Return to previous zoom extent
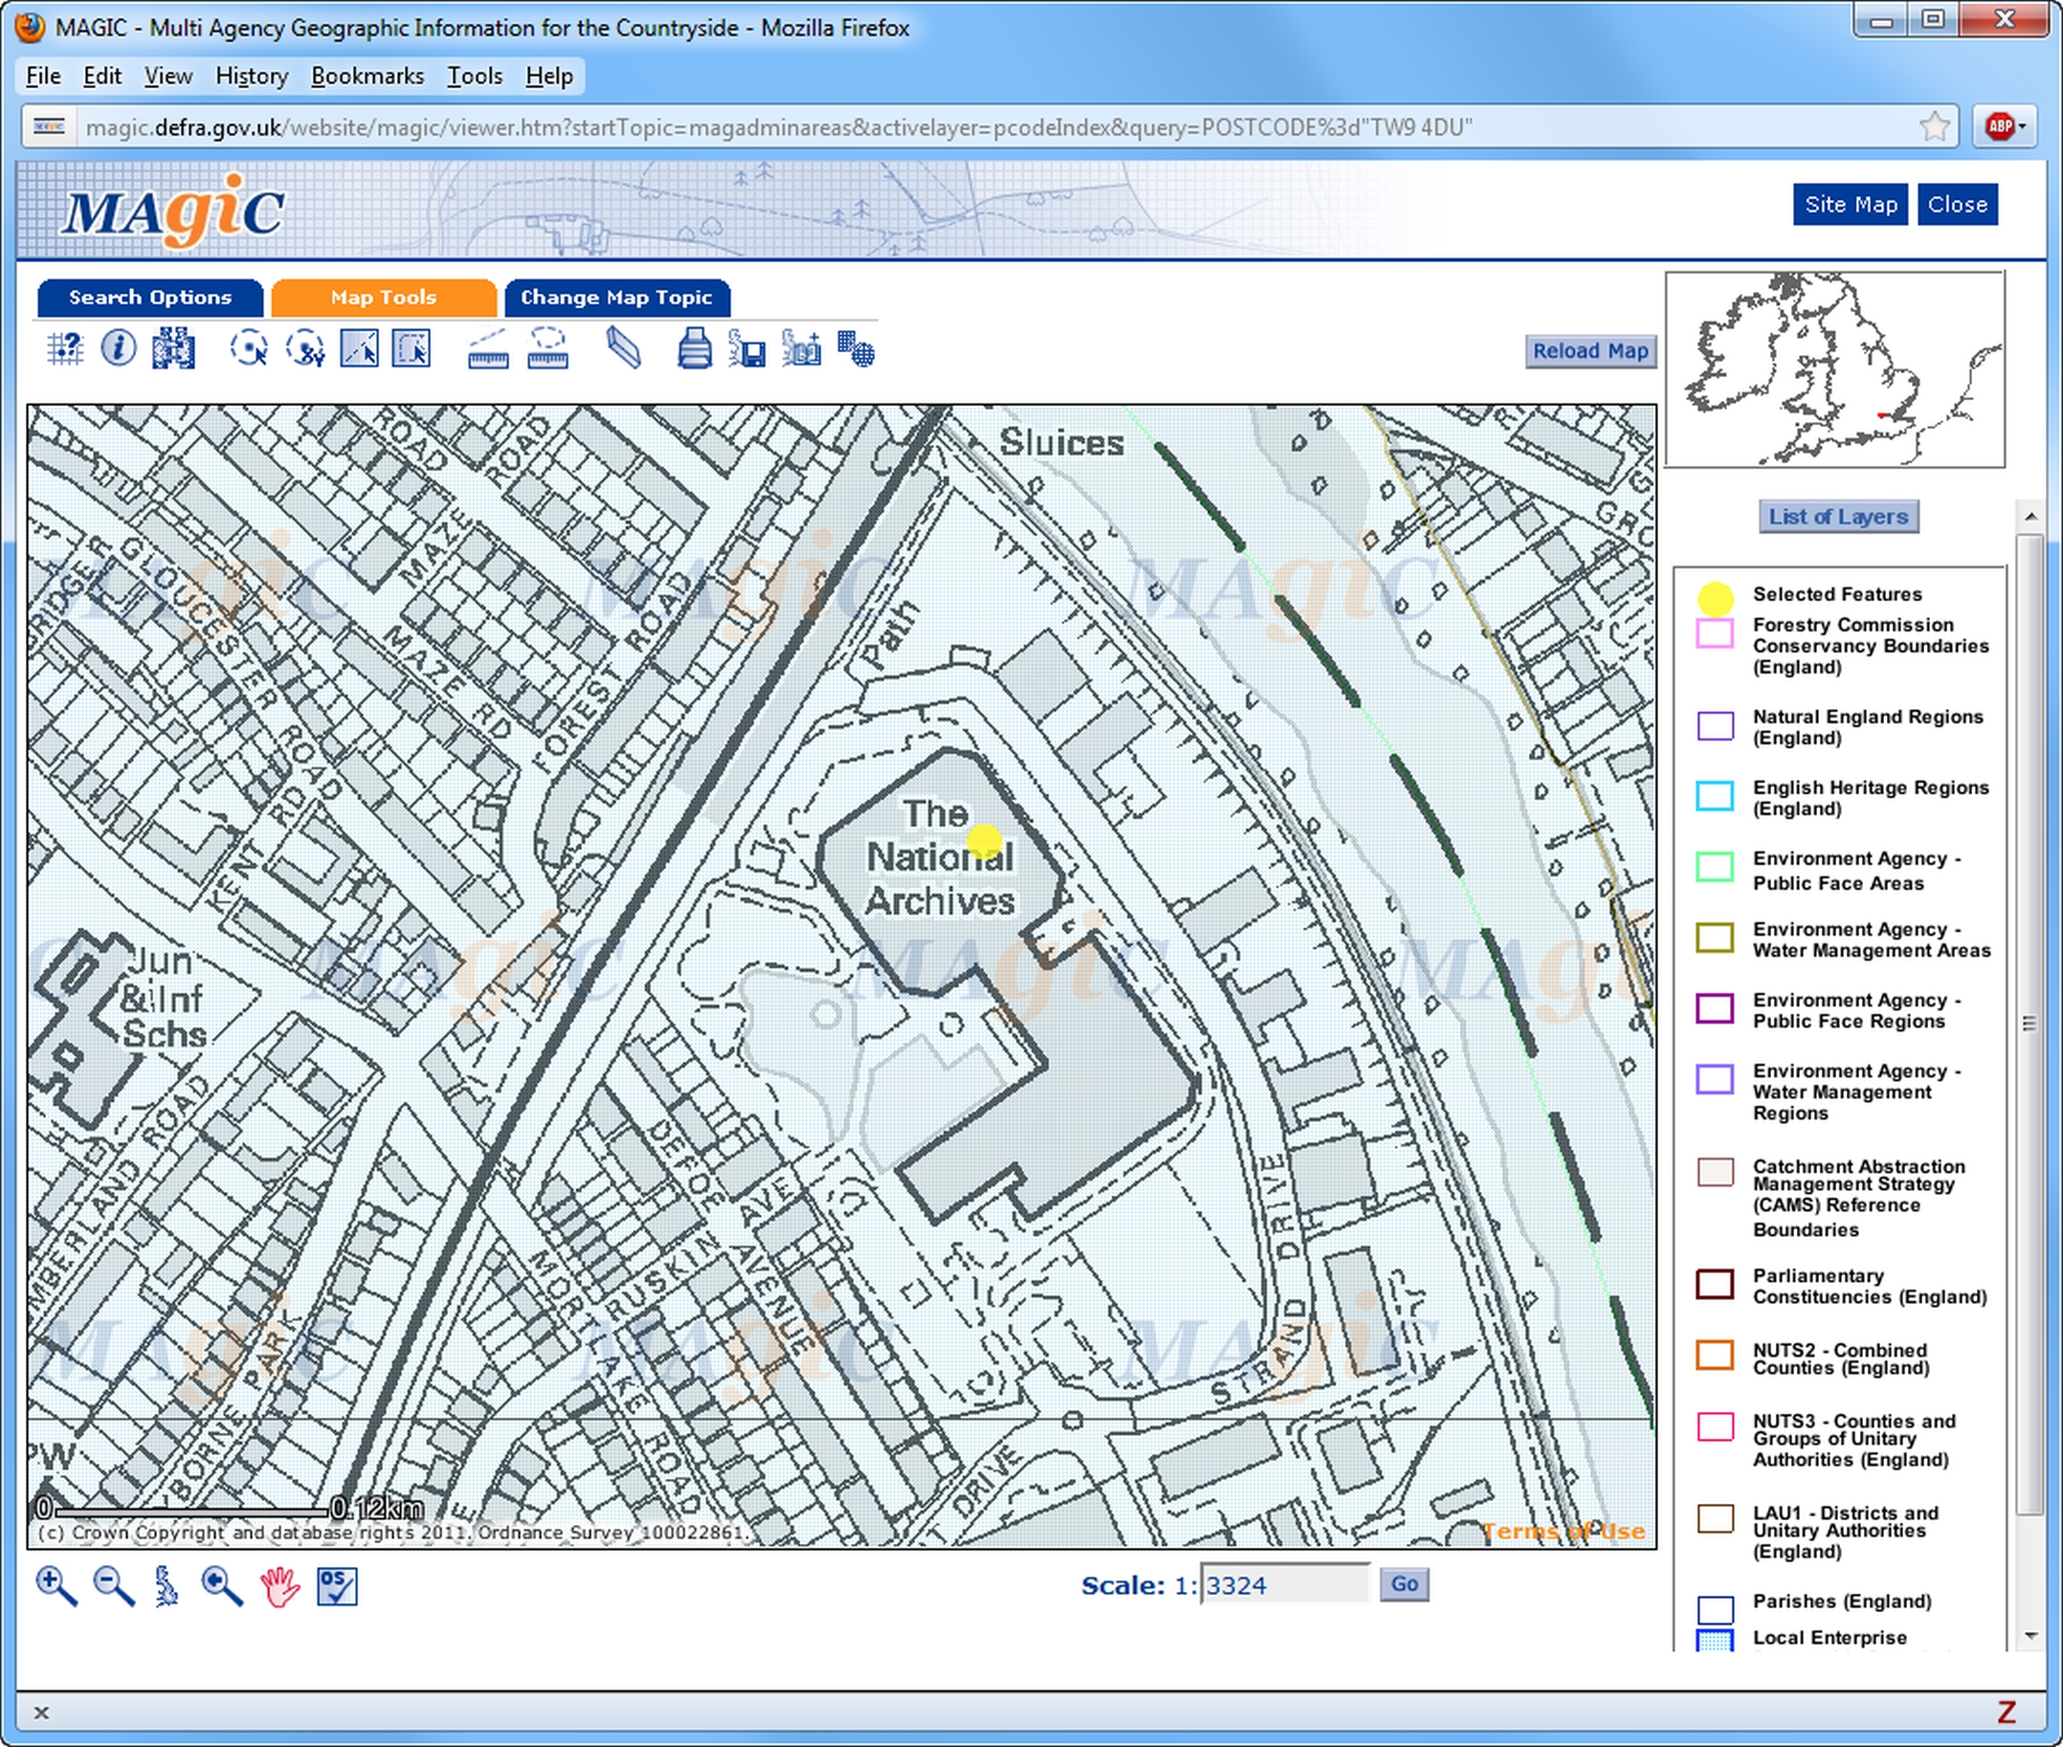The height and width of the screenshot is (1747, 2063). (222, 1586)
